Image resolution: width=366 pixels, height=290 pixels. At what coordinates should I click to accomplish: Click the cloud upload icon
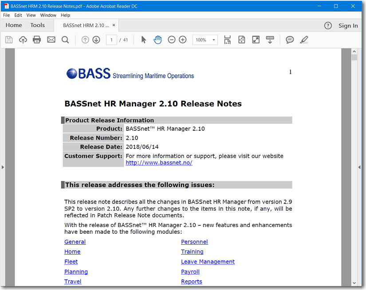click(x=23, y=39)
